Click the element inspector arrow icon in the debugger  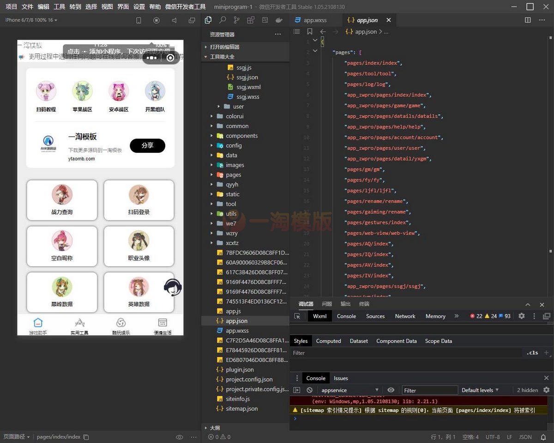tap(297, 316)
